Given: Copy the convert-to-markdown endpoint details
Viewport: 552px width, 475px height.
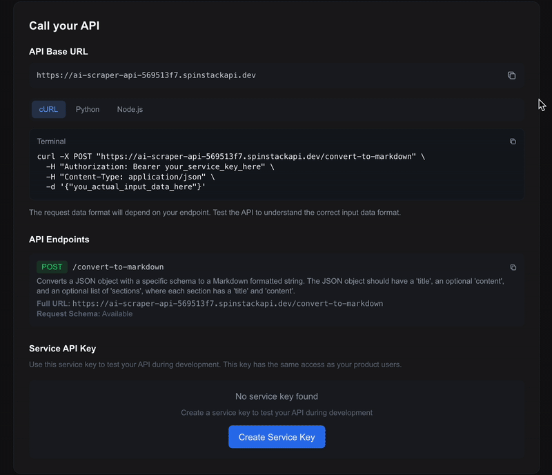Looking at the screenshot, I should coord(512,266).
